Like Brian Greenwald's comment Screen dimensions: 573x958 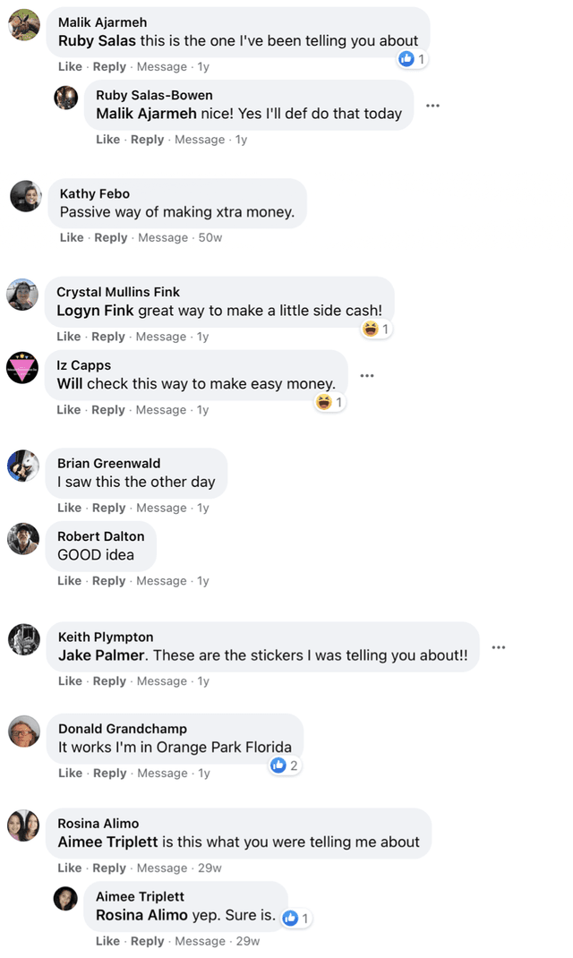(x=70, y=508)
